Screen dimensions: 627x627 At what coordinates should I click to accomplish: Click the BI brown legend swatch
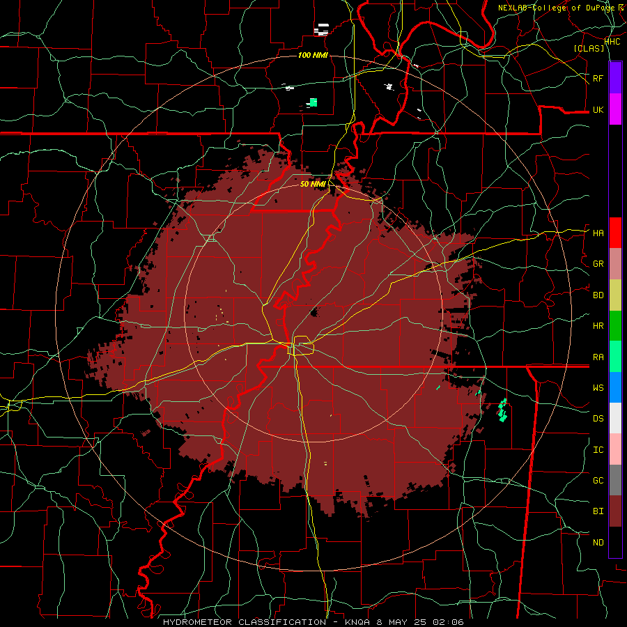615,511
